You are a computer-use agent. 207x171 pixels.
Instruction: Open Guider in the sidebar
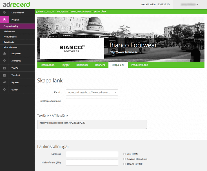pos(15,89)
